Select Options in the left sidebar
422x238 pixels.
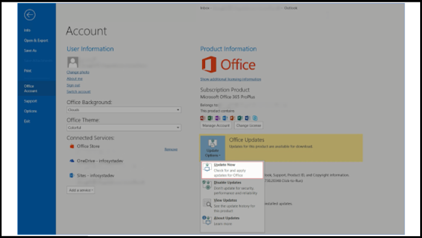(30, 111)
